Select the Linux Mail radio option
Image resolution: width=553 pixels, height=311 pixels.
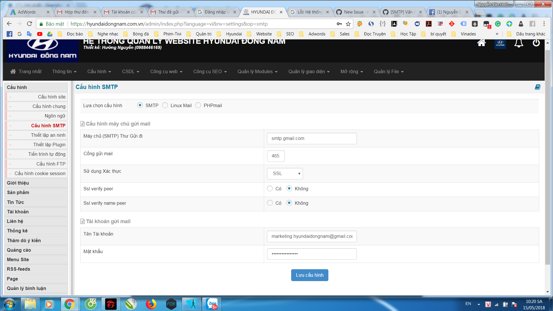coord(165,105)
